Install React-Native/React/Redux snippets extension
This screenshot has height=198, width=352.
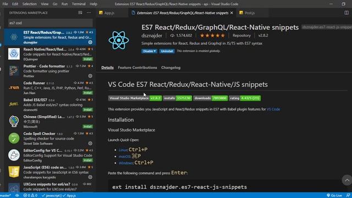click(87, 59)
